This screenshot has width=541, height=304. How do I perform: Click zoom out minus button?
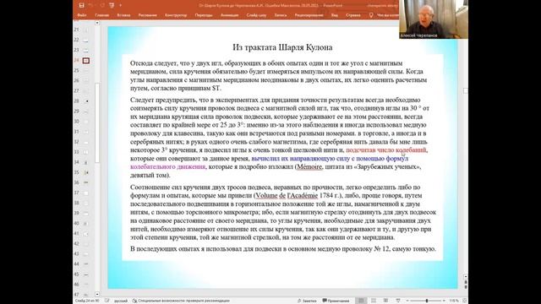[x=407, y=301]
